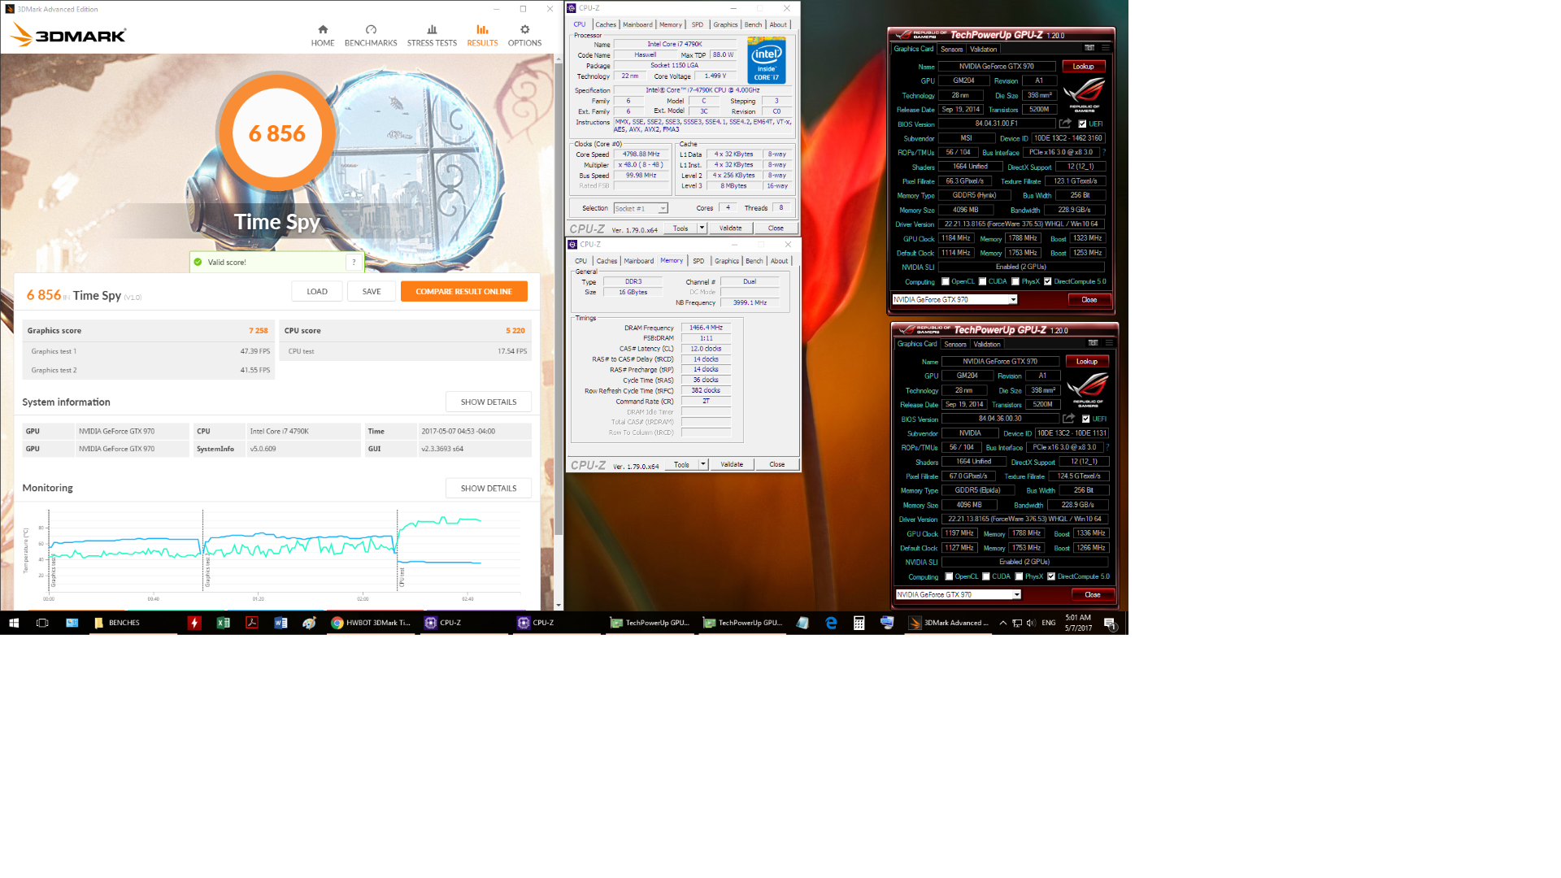Screen dimensions: 1561x878
Task: Click 3DMark scrollbar up arrow
Action: [558, 59]
